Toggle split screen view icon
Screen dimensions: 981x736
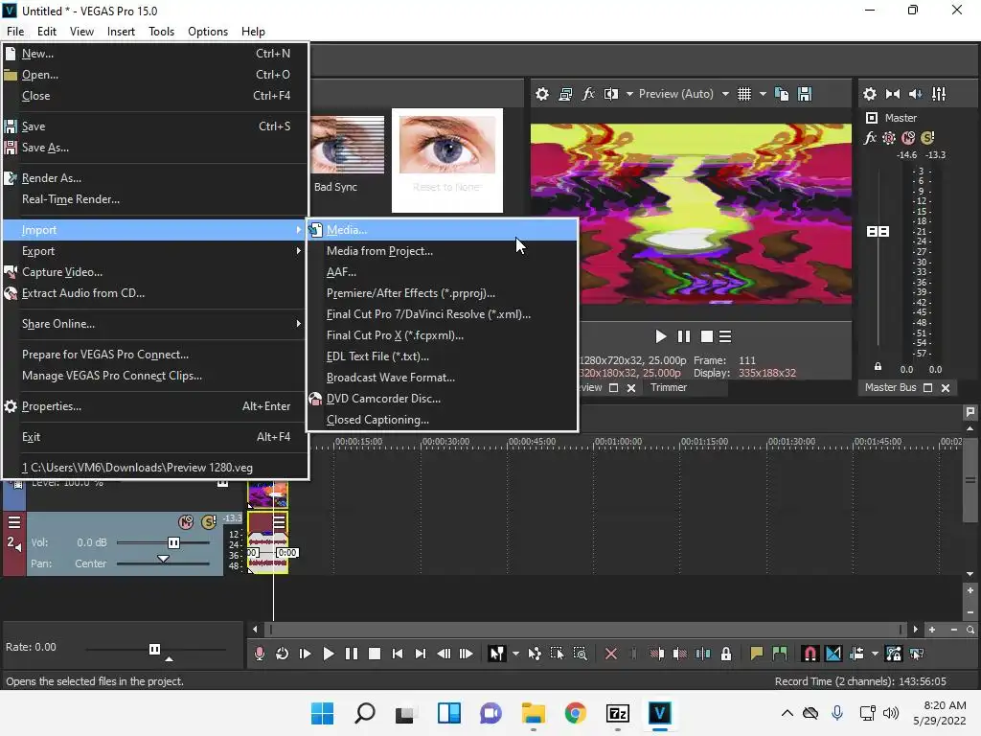[x=610, y=94]
